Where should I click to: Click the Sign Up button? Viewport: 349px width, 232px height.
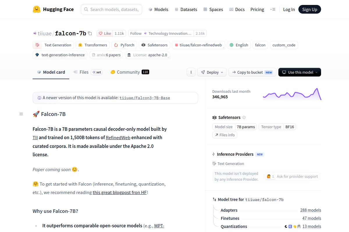tap(310, 9)
